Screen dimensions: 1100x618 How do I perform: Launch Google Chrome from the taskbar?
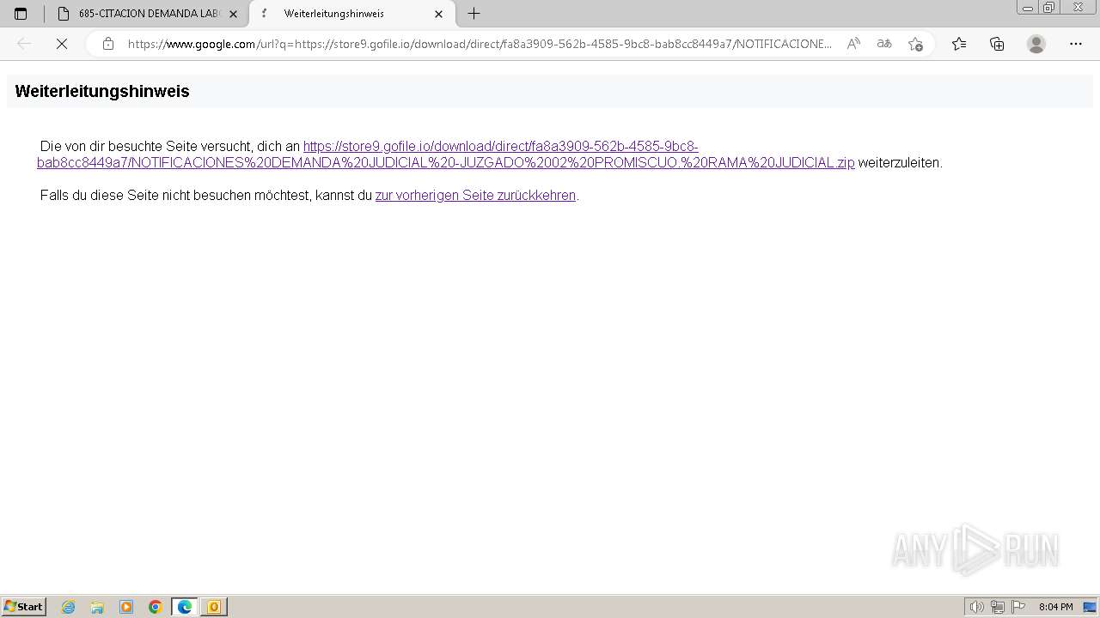pyautogui.click(x=156, y=607)
